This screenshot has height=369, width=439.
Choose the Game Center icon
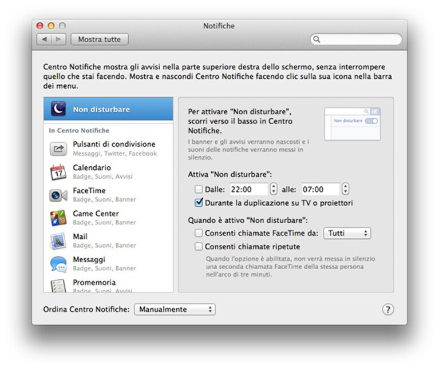pos(58,218)
